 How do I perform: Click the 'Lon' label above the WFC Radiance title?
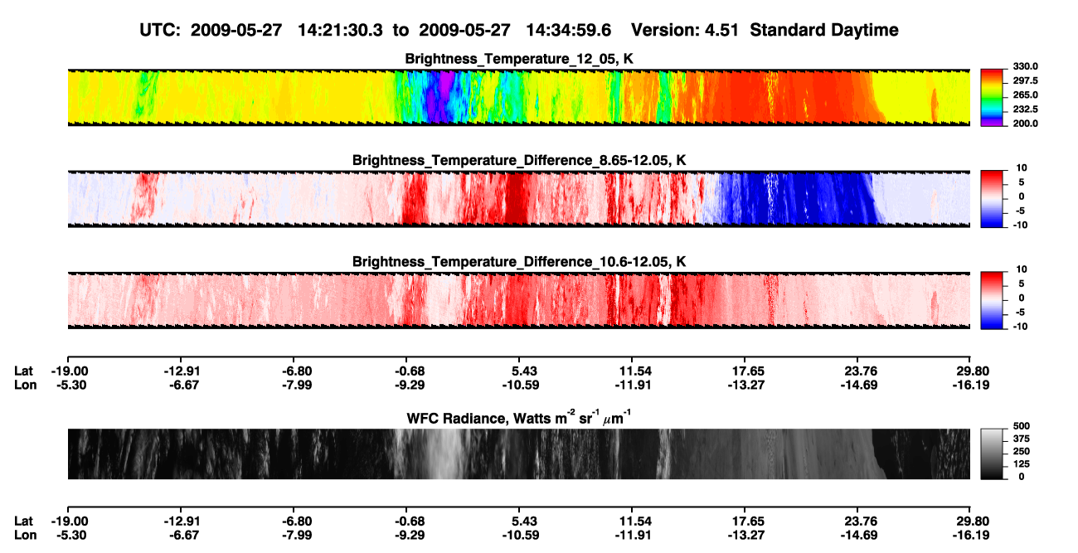tap(25, 384)
